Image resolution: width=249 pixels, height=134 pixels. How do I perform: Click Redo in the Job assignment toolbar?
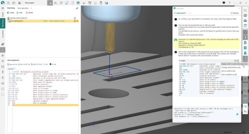(x=39, y=64)
